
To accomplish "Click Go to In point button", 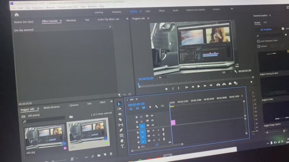I will click(x=187, y=87).
